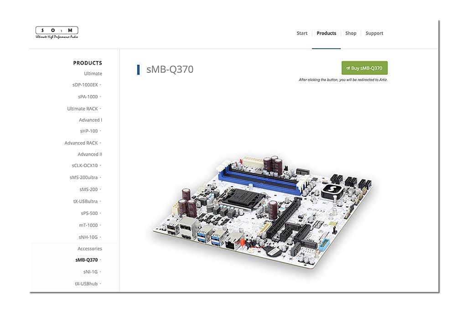This screenshot has width=467, height=311.
Task: Open sDP-1000EX product link
Action: click(85, 85)
